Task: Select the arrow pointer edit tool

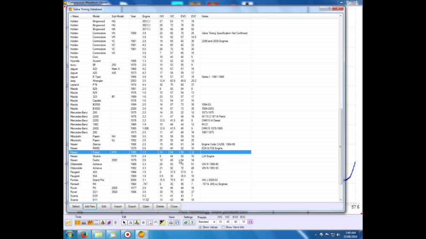Action: (x=124, y=222)
